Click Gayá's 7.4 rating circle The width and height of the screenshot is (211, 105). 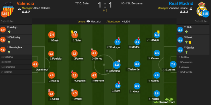(x=52, y=35)
